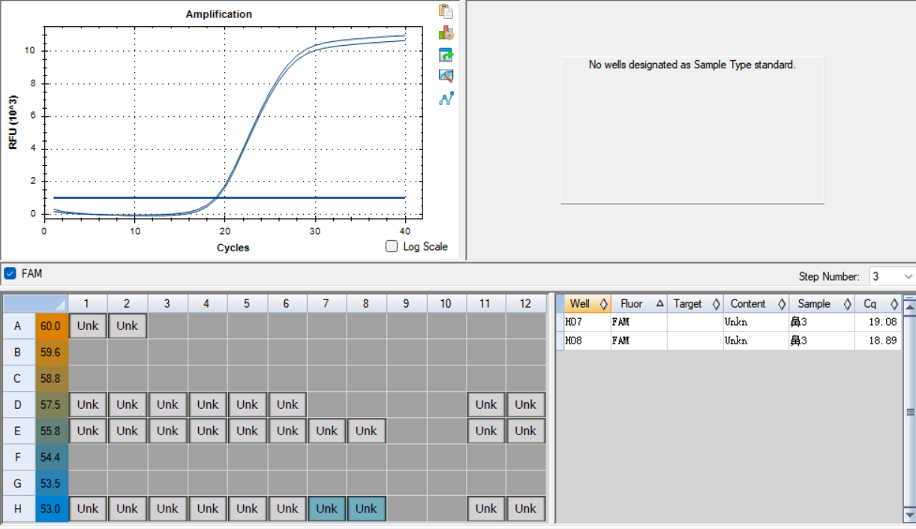
Task: Click the export chart icon with green arrow
Action: point(446,55)
